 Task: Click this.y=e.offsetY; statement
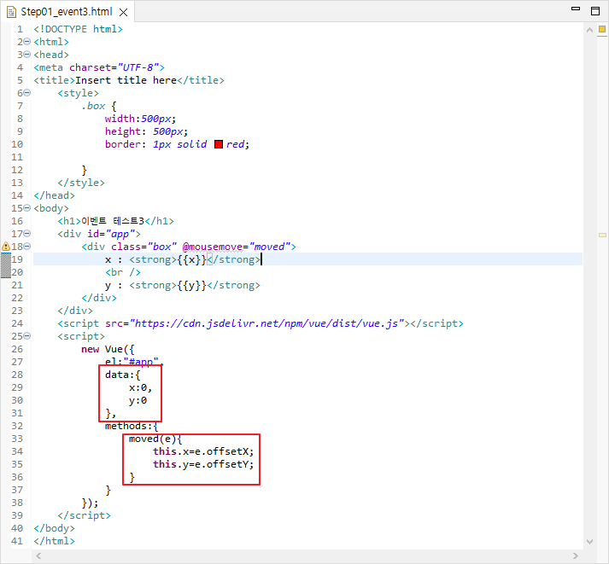(x=203, y=464)
